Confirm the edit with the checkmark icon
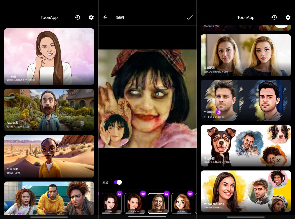Screen dimensions: 295x219 pos(189,17)
